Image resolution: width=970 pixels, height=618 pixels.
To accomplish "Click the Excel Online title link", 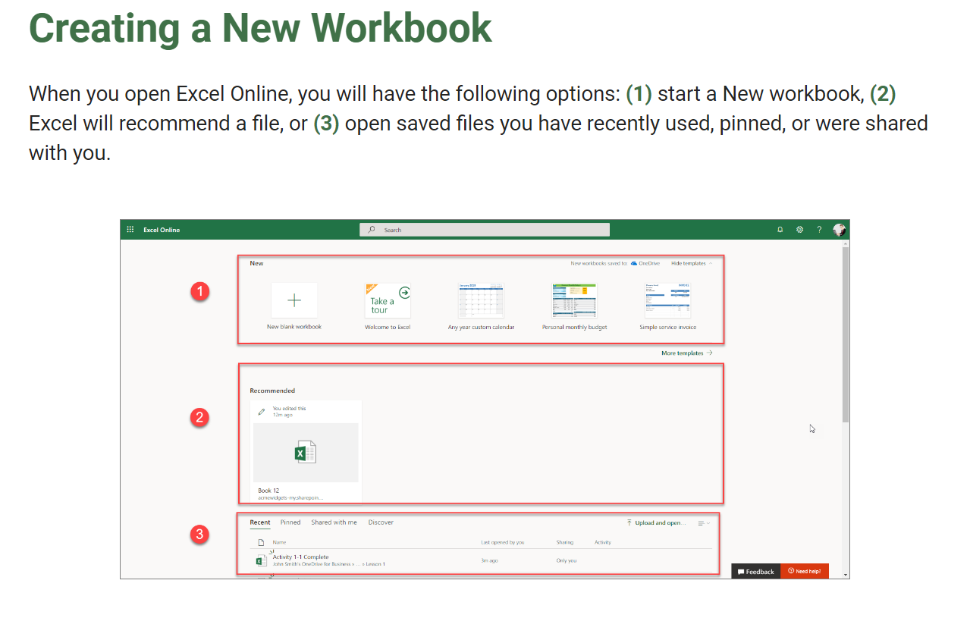I will [x=162, y=230].
